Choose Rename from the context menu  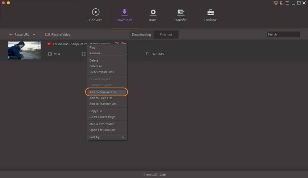pyautogui.click(x=107, y=53)
